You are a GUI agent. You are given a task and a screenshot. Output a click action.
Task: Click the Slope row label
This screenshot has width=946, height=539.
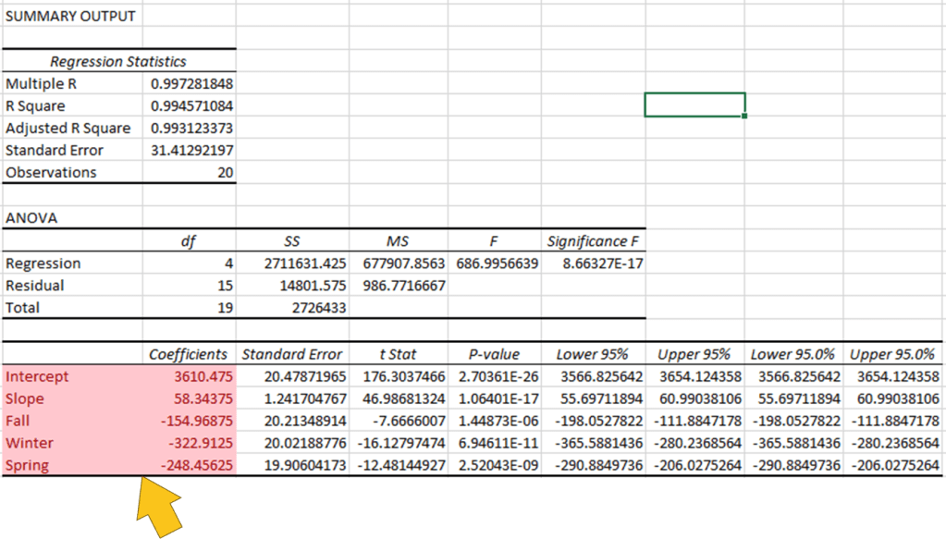click(x=25, y=398)
